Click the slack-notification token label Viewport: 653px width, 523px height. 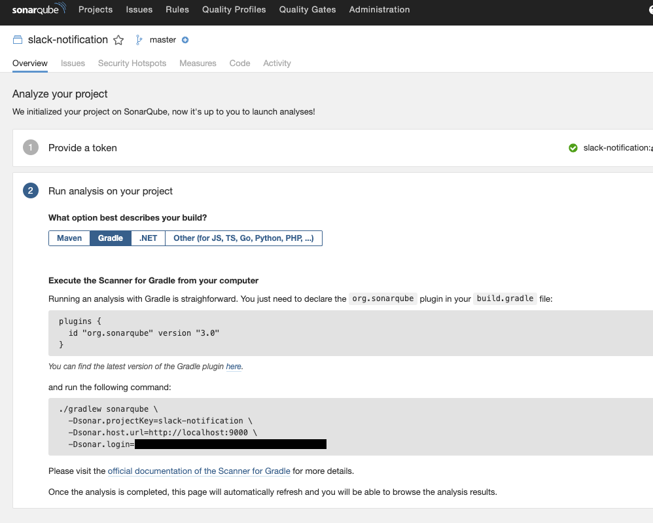pos(618,148)
